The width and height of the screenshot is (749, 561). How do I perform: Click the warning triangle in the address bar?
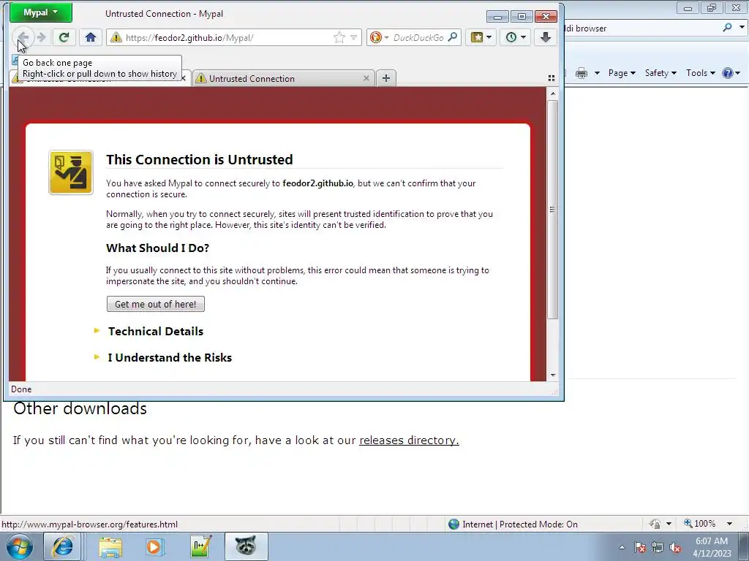116,38
